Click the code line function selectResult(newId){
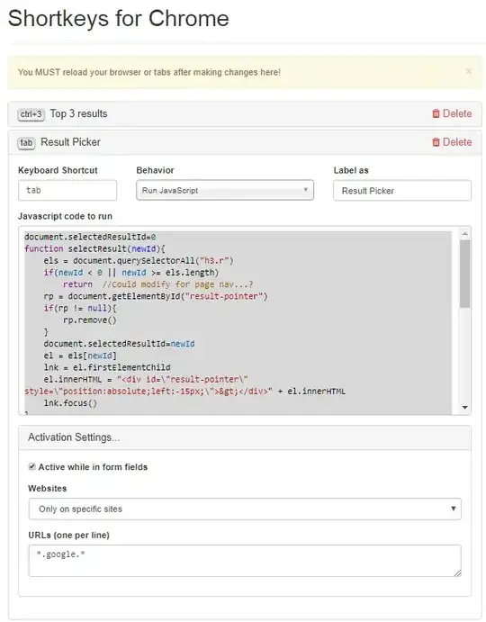The width and height of the screenshot is (486, 622). pos(94,248)
